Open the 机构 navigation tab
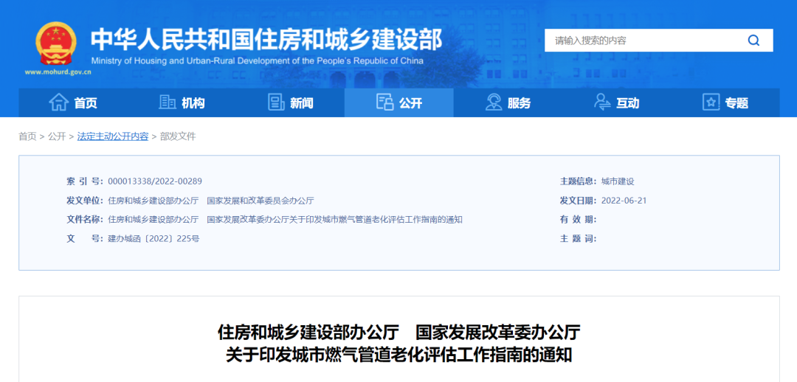797x382 pixels. point(182,103)
